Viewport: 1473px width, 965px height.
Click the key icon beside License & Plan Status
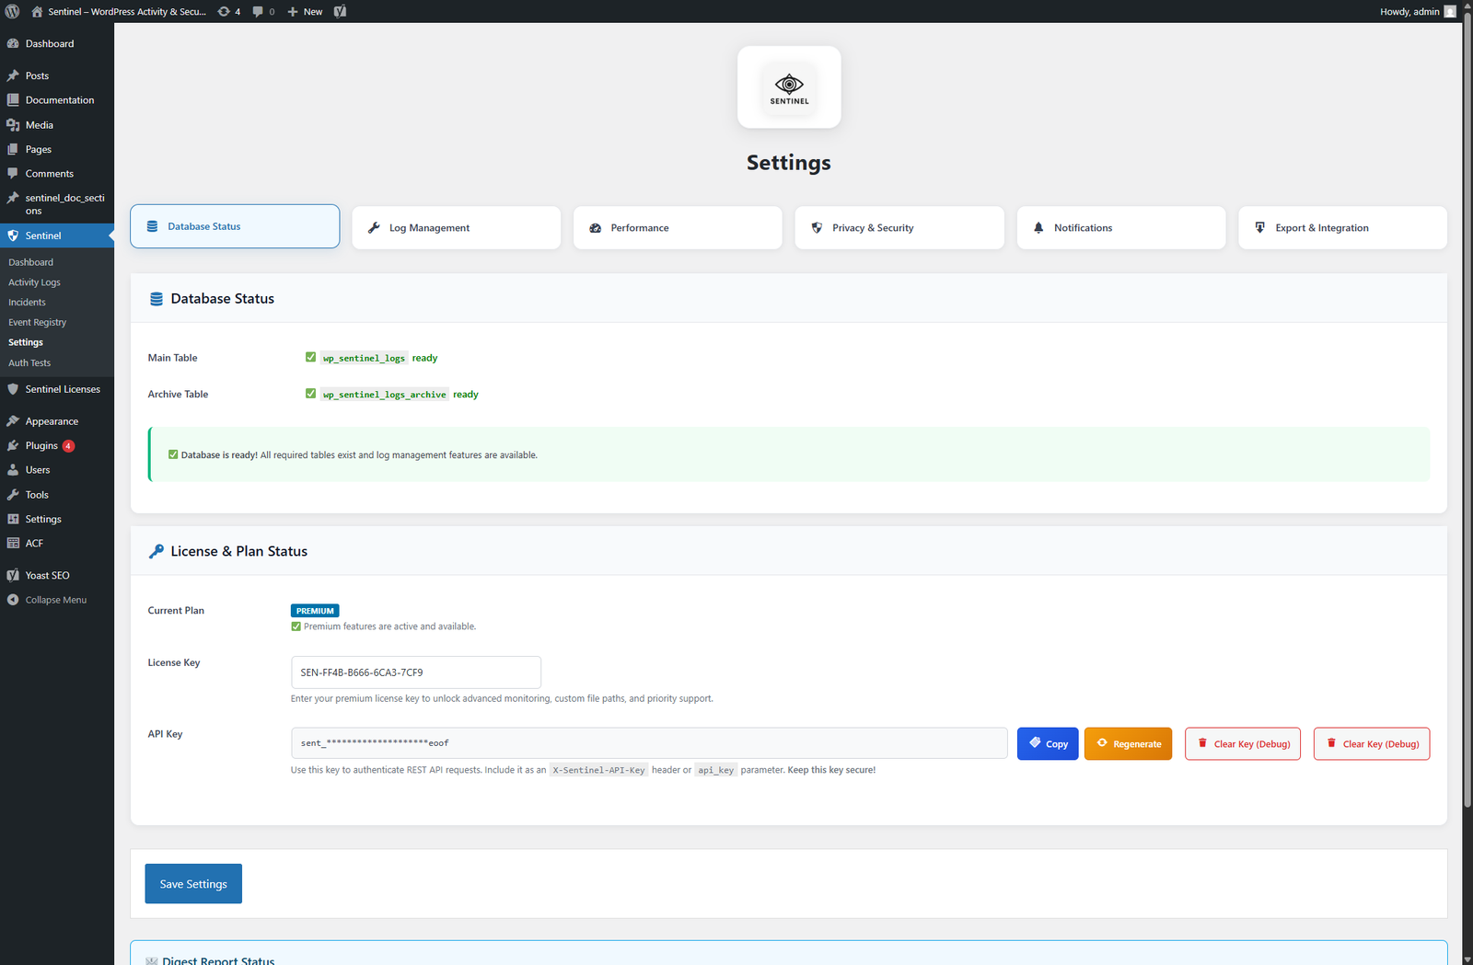157,550
